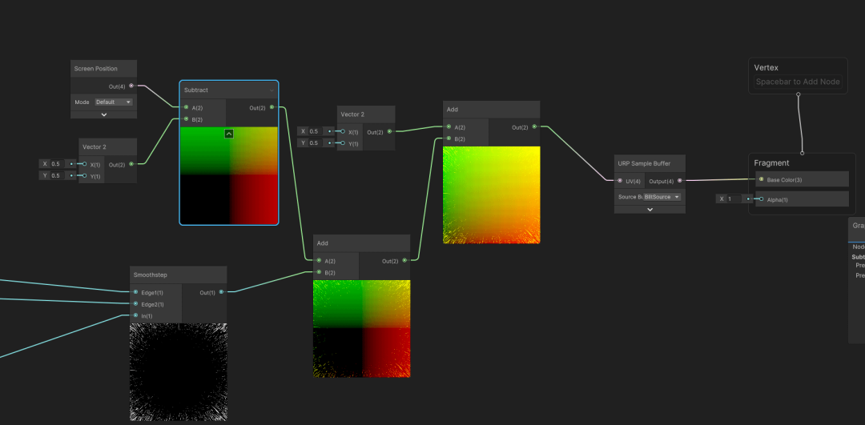
Task: Click the Edge1(1) port on Smoothstep
Action: point(135,292)
